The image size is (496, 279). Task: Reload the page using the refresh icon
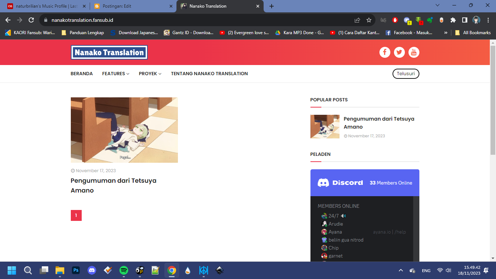31,20
